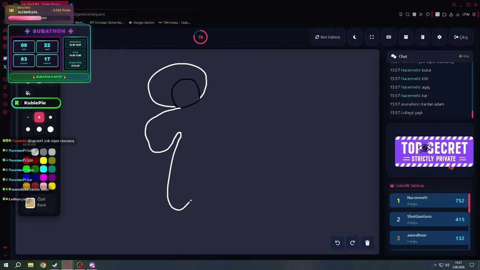Select the second-largest brush size
480x270 pixels.
pos(39,129)
